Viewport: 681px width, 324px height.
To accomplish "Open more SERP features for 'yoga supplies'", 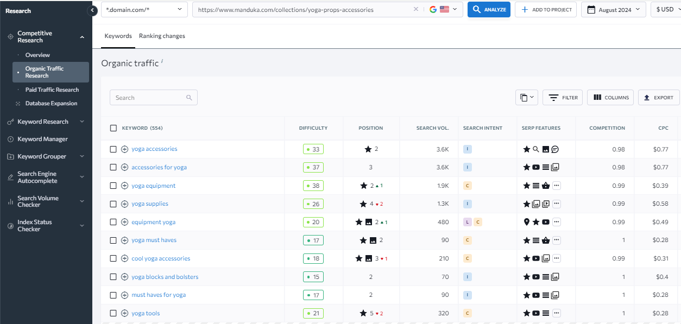I will click(557, 204).
